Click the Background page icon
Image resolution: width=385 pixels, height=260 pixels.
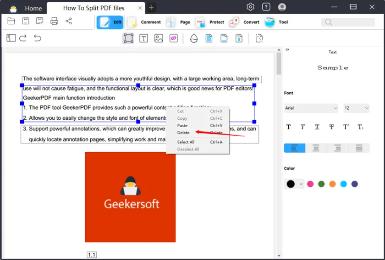point(209,38)
